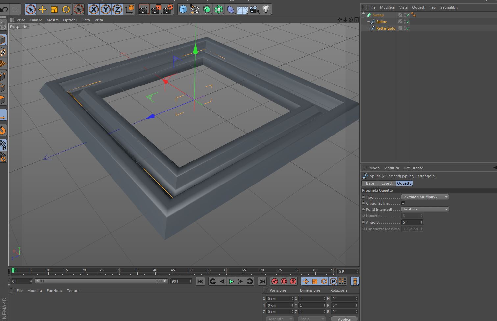The height and width of the screenshot is (321, 497).
Task: Open the Camere viewport menu
Action: point(36,20)
